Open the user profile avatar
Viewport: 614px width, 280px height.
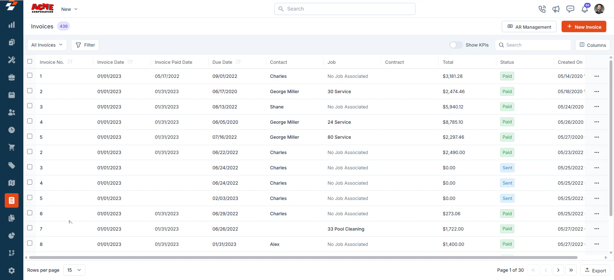pos(599,9)
